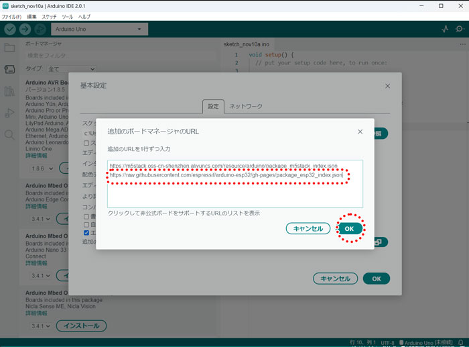Open the 3.4.1 version dropdown of Edge Control package
469x347 pixels.
42,219
